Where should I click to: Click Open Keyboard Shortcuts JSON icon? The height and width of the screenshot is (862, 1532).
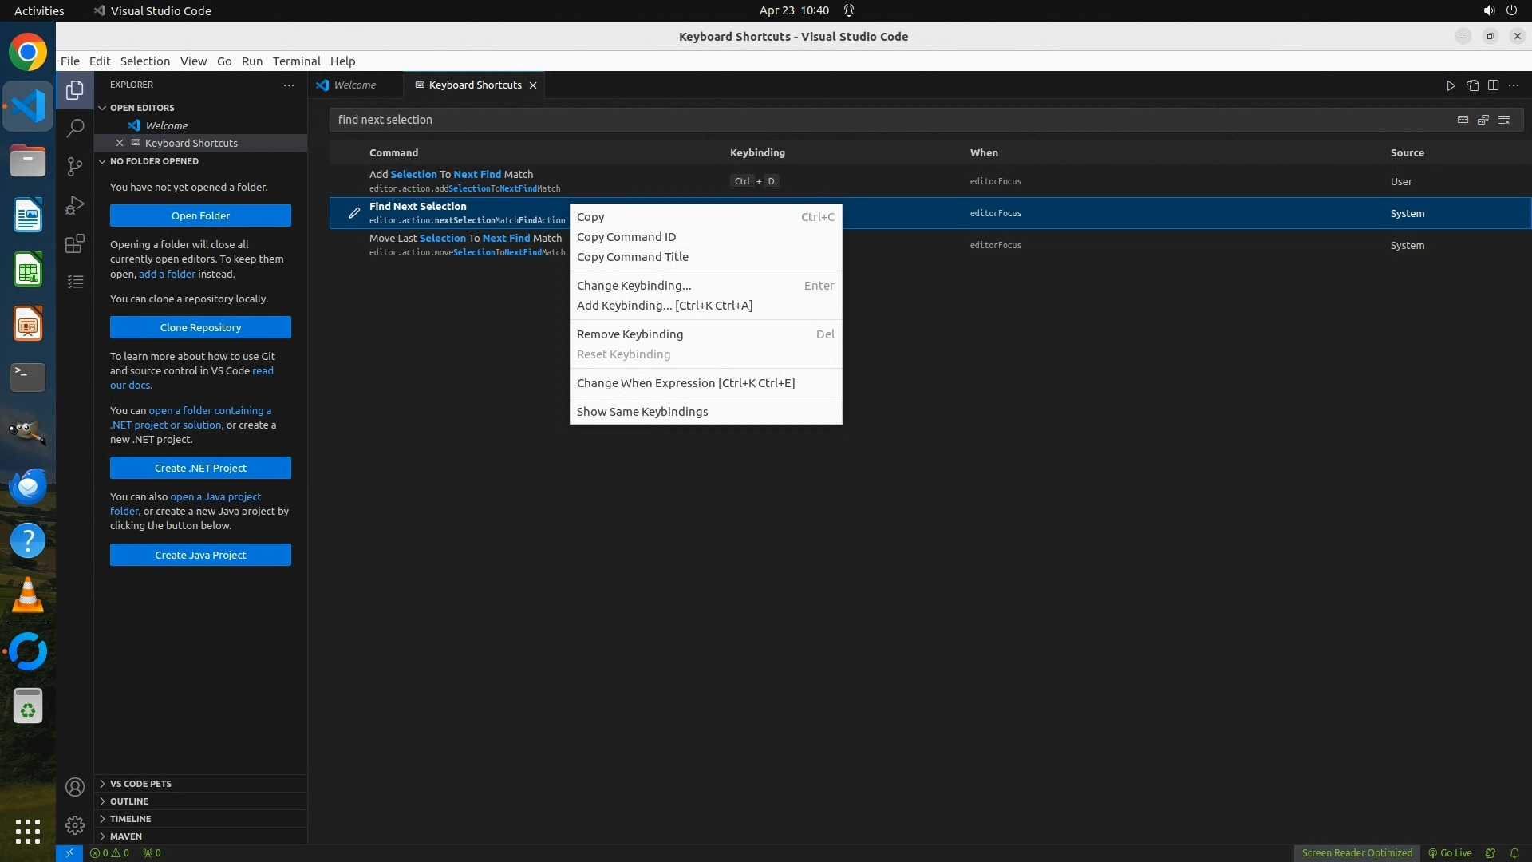tap(1472, 85)
